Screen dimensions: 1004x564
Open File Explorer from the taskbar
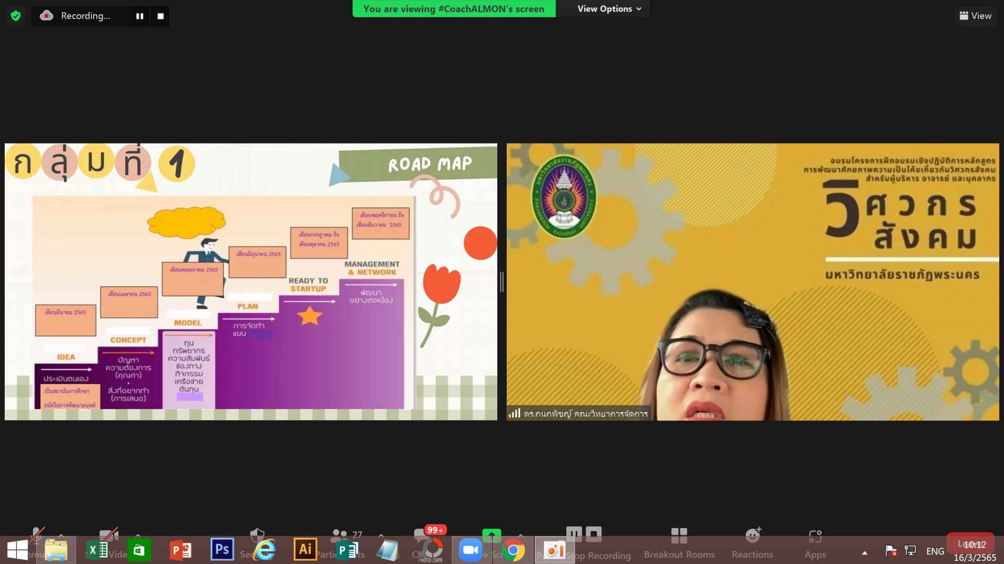pos(56,550)
